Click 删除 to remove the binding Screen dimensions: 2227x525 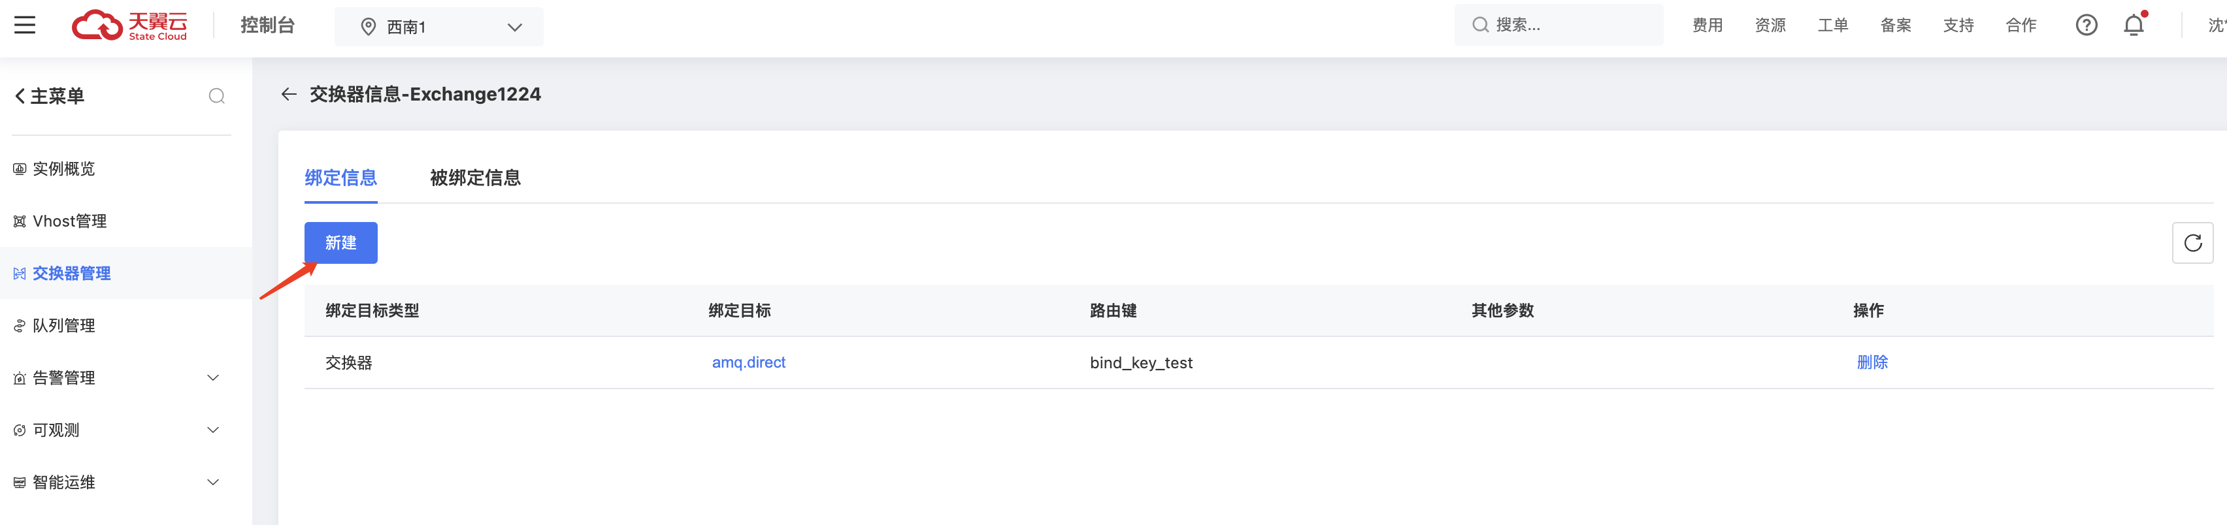click(1873, 362)
